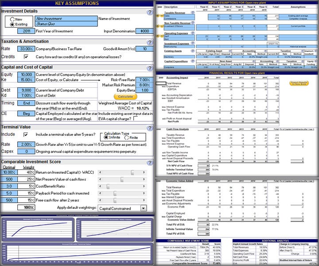
Task: Click left arrow of Payback Period slider
Action: (x=100, y=193)
